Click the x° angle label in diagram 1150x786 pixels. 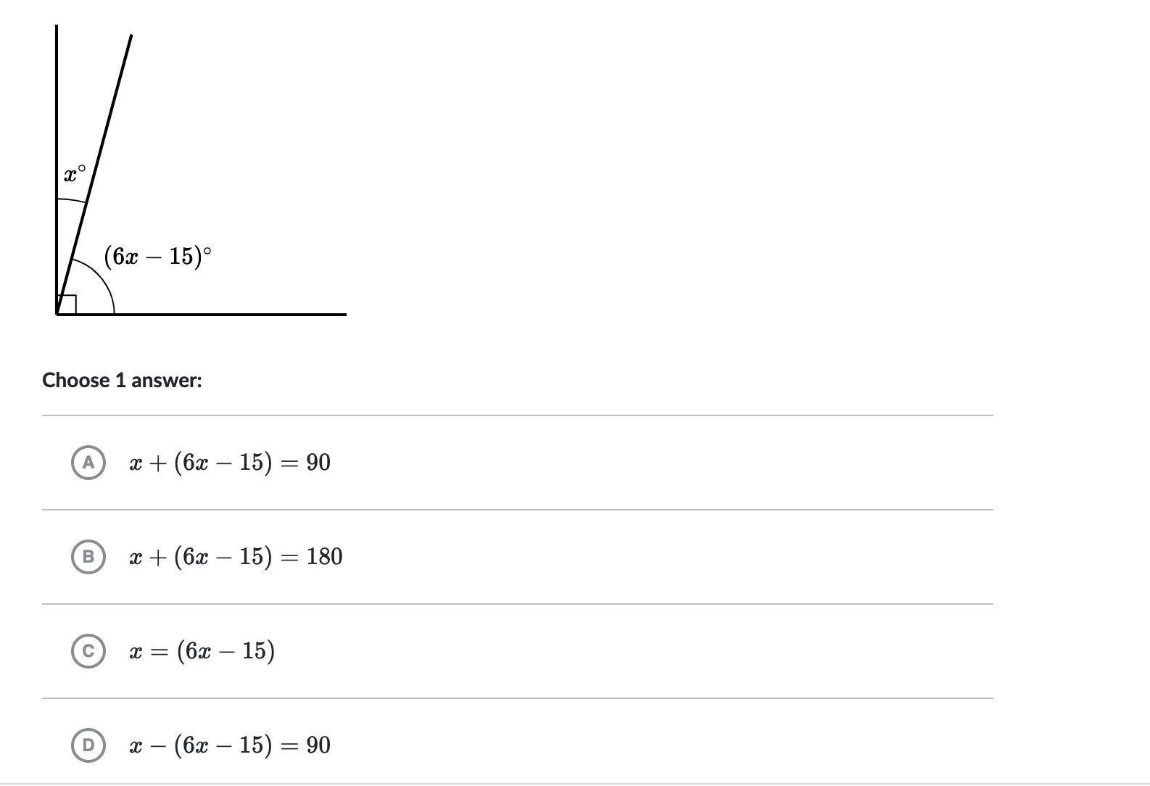click(x=75, y=174)
